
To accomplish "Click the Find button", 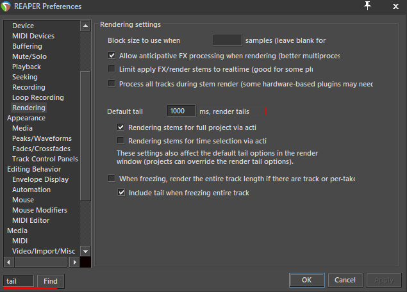I will click(51, 281).
